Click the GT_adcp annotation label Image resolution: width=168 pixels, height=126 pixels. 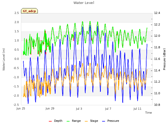pos(29,11)
